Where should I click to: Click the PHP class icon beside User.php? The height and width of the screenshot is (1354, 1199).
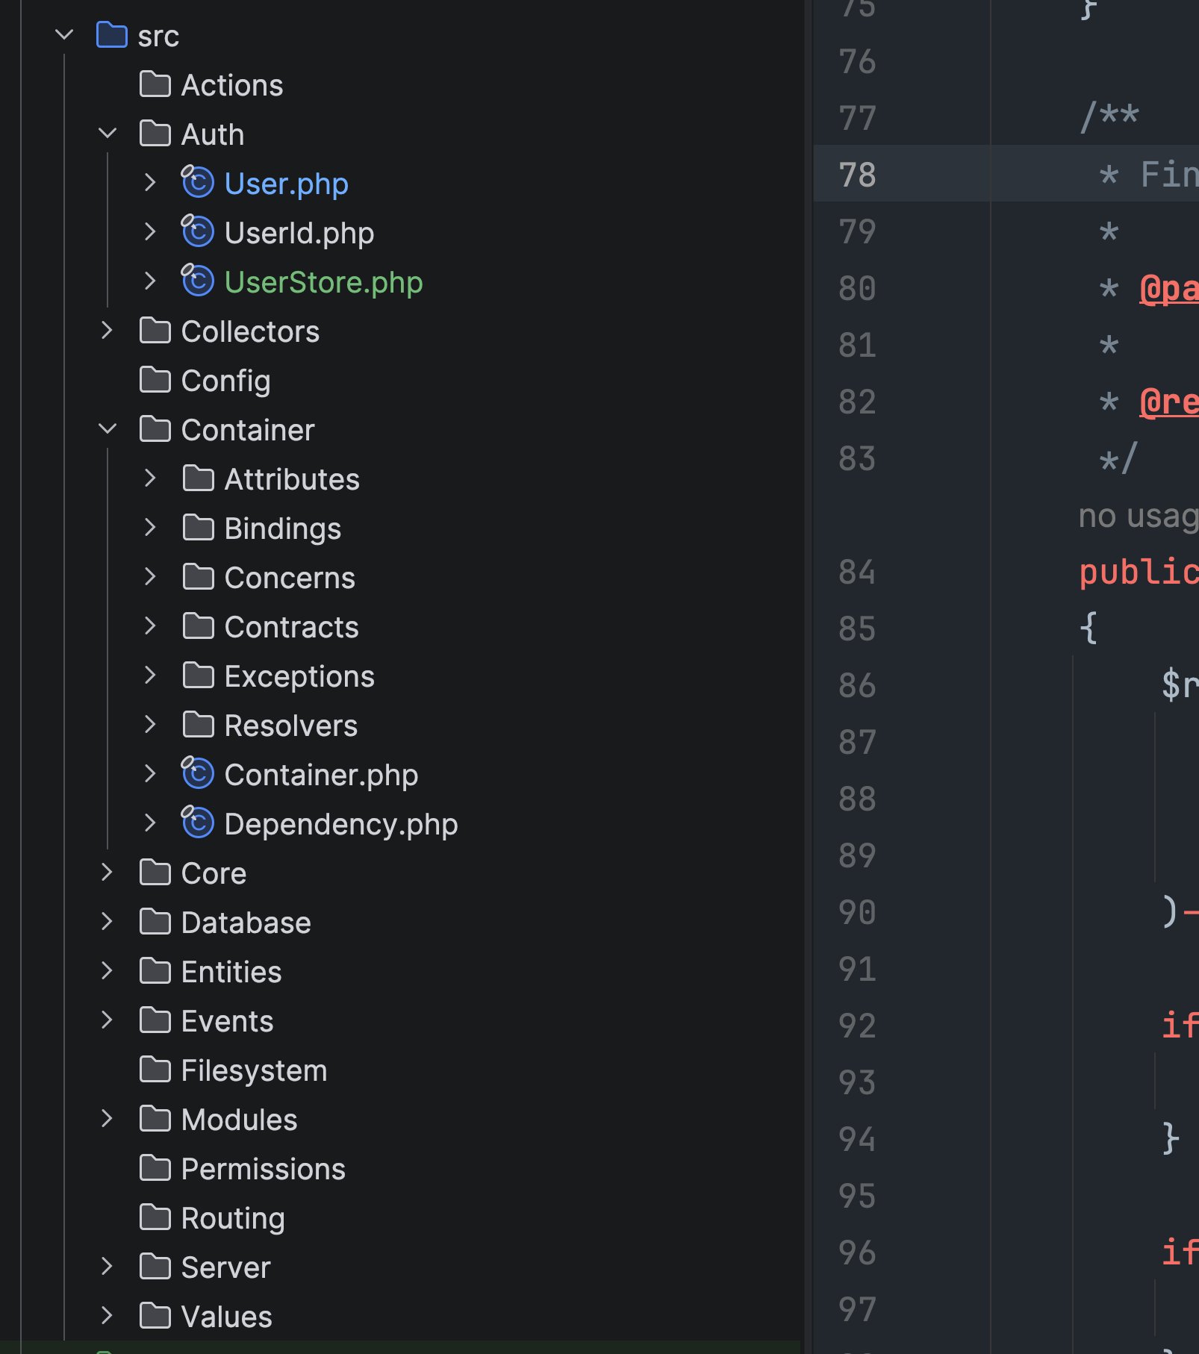click(198, 183)
